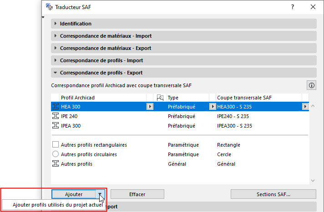Click the small panel arrow under title bar
The width and height of the screenshot is (324, 212).
(43, 17)
